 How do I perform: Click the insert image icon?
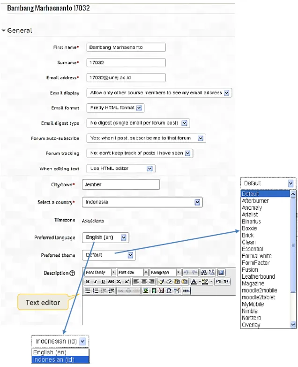tap(146, 291)
